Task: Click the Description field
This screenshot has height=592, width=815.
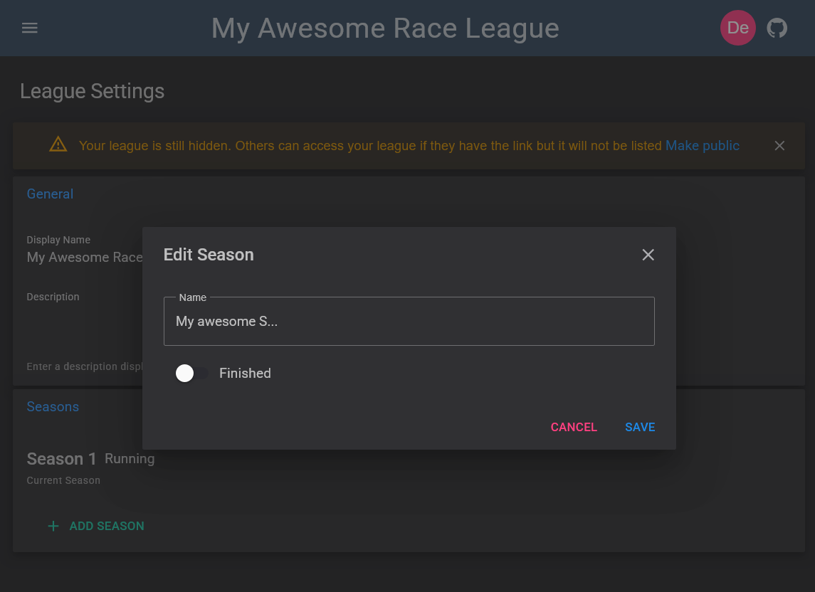Action: [85, 330]
